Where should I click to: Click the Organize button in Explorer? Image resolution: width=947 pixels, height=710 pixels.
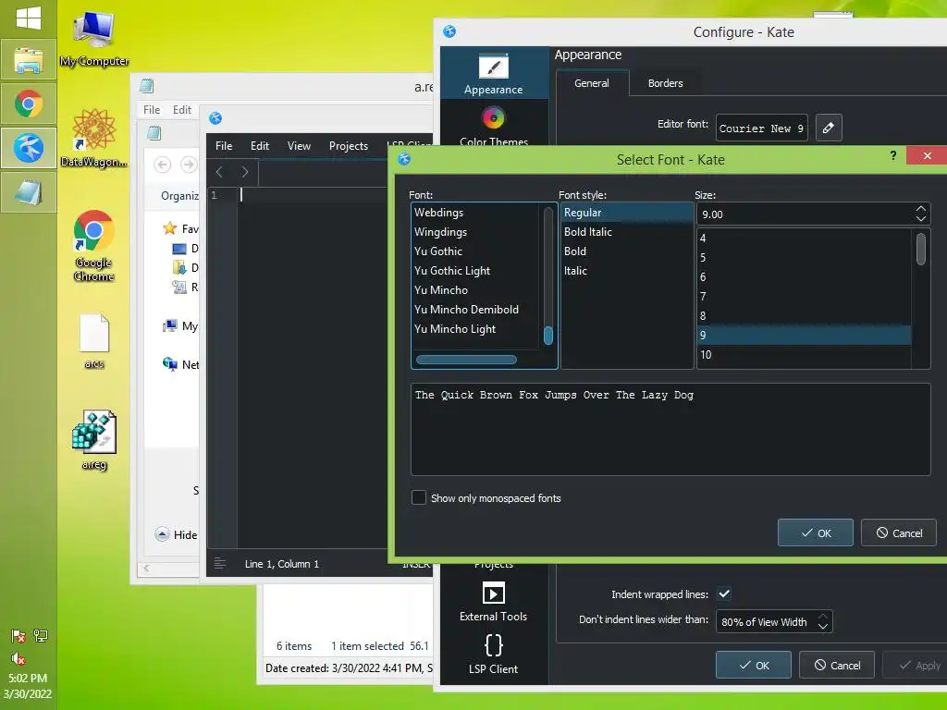click(179, 196)
